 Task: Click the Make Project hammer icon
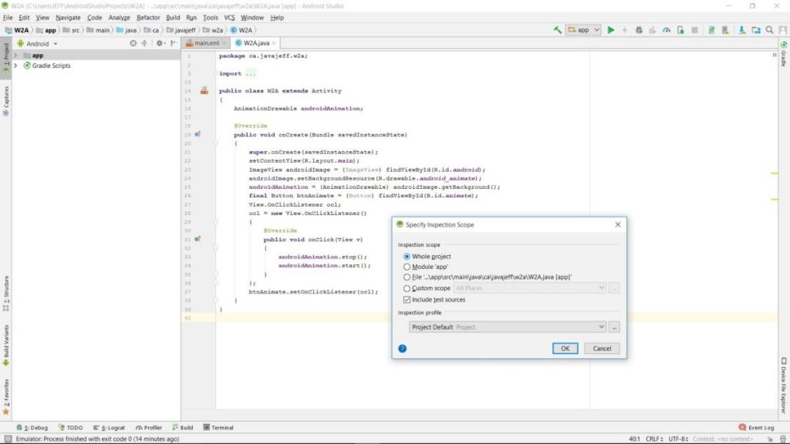(557, 30)
